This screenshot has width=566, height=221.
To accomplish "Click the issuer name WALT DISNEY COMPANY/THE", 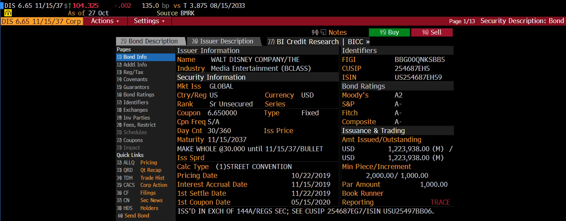I will tap(255, 59).
